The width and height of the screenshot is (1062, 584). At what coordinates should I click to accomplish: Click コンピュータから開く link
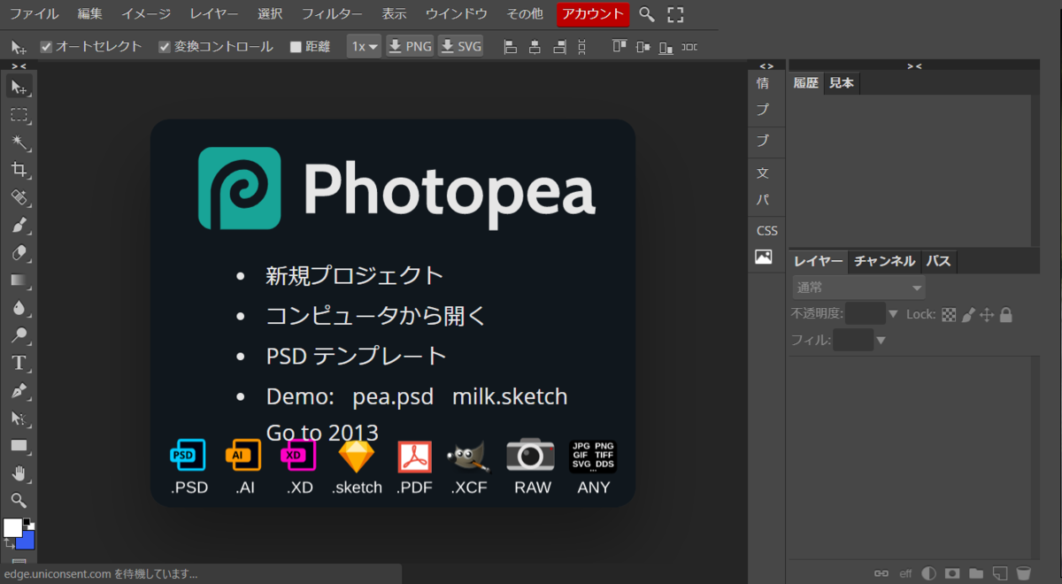point(377,315)
